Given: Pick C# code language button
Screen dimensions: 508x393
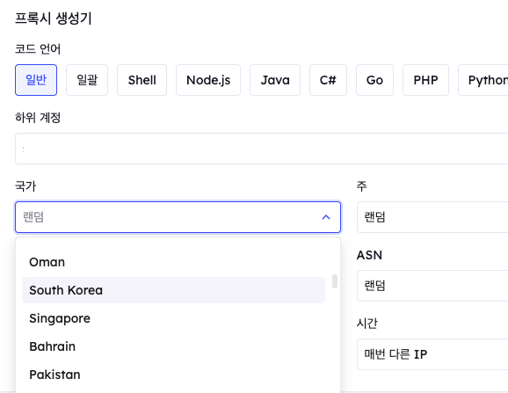Looking at the screenshot, I should pos(328,80).
